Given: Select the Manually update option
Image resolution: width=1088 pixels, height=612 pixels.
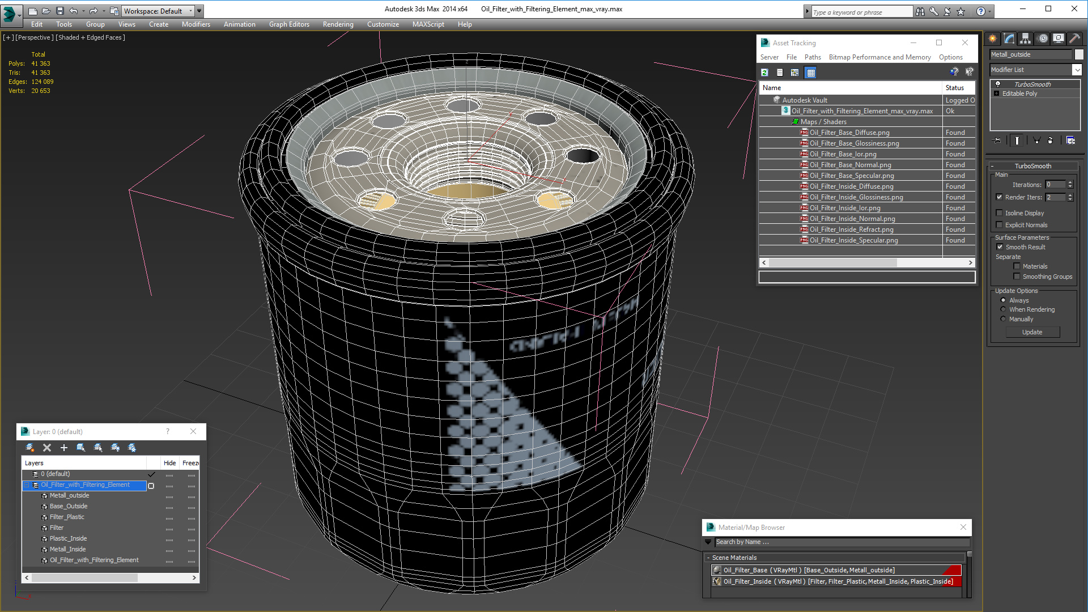Looking at the screenshot, I should click(x=1003, y=319).
